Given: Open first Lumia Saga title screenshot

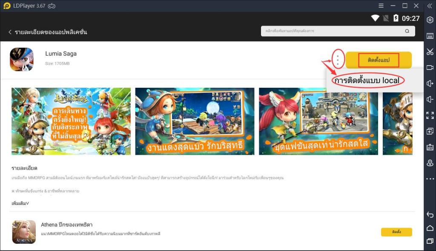Looking at the screenshot, I should click(x=71, y=121).
